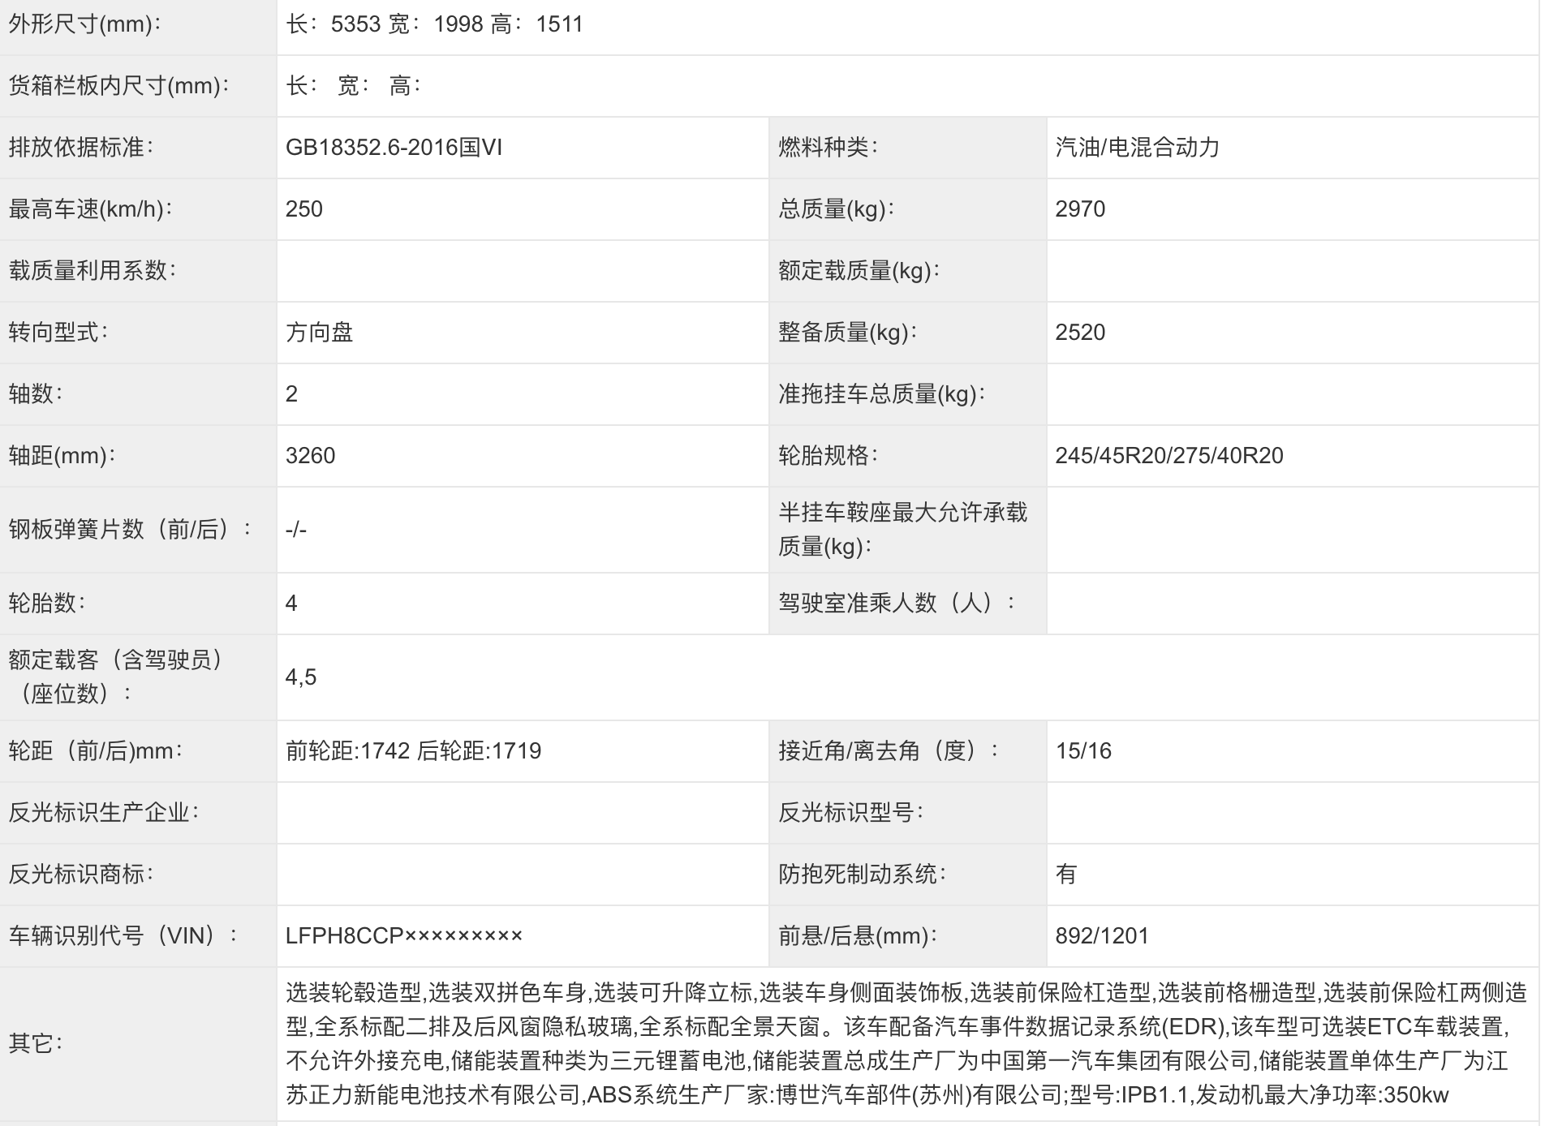Screen dimensions: 1545x1126
Task: Click the 货箱栏板内尺寸(mm) label
Action: coord(118,86)
